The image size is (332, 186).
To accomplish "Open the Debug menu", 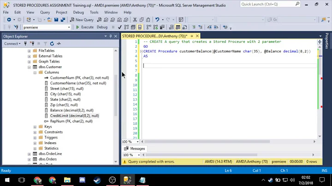I will point(78,12).
